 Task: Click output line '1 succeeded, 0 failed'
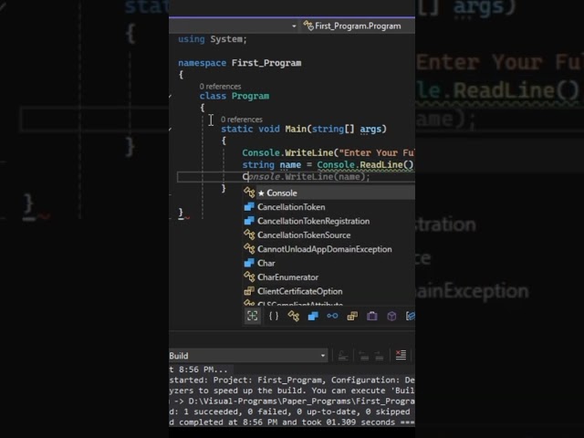point(292,412)
